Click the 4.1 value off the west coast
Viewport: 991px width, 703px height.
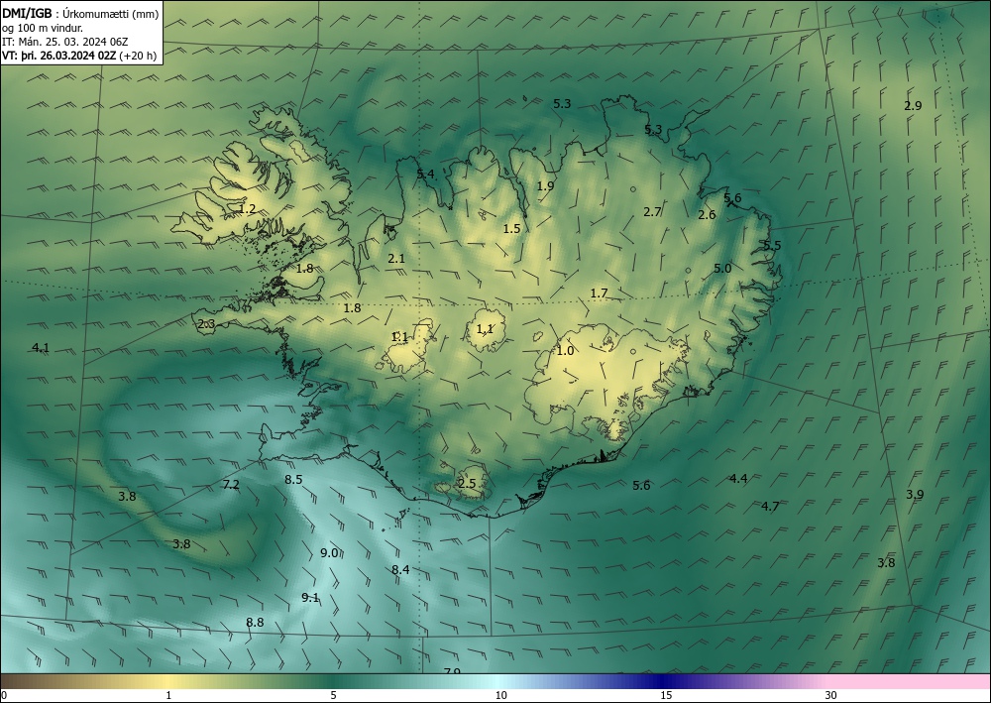[x=41, y=347]
